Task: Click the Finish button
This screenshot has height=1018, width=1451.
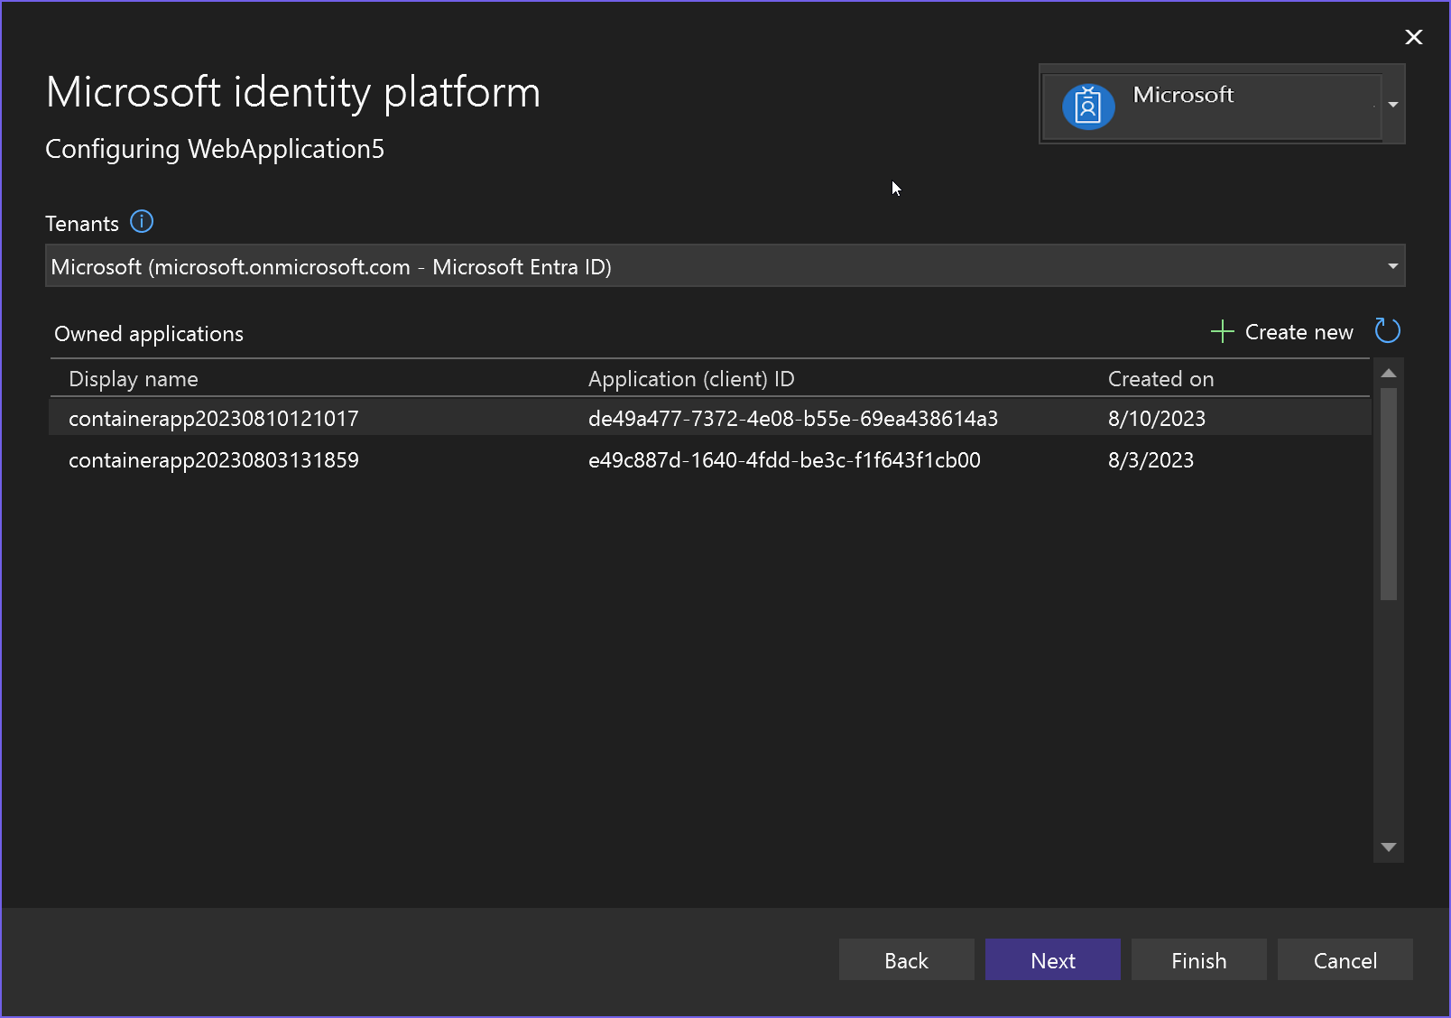Action: tap(1199, 959)
